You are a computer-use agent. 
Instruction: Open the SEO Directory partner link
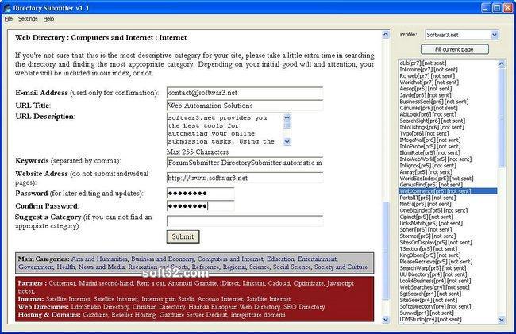click(x=304, y=307)
